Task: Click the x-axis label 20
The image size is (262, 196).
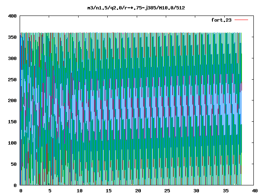Action: pyautogui.click(x=138, y=191)
